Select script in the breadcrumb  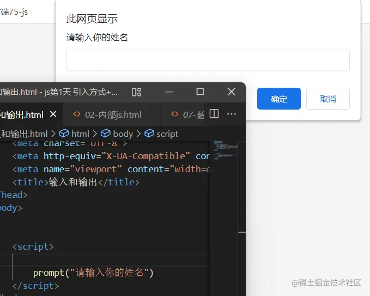tap(167, 134)
